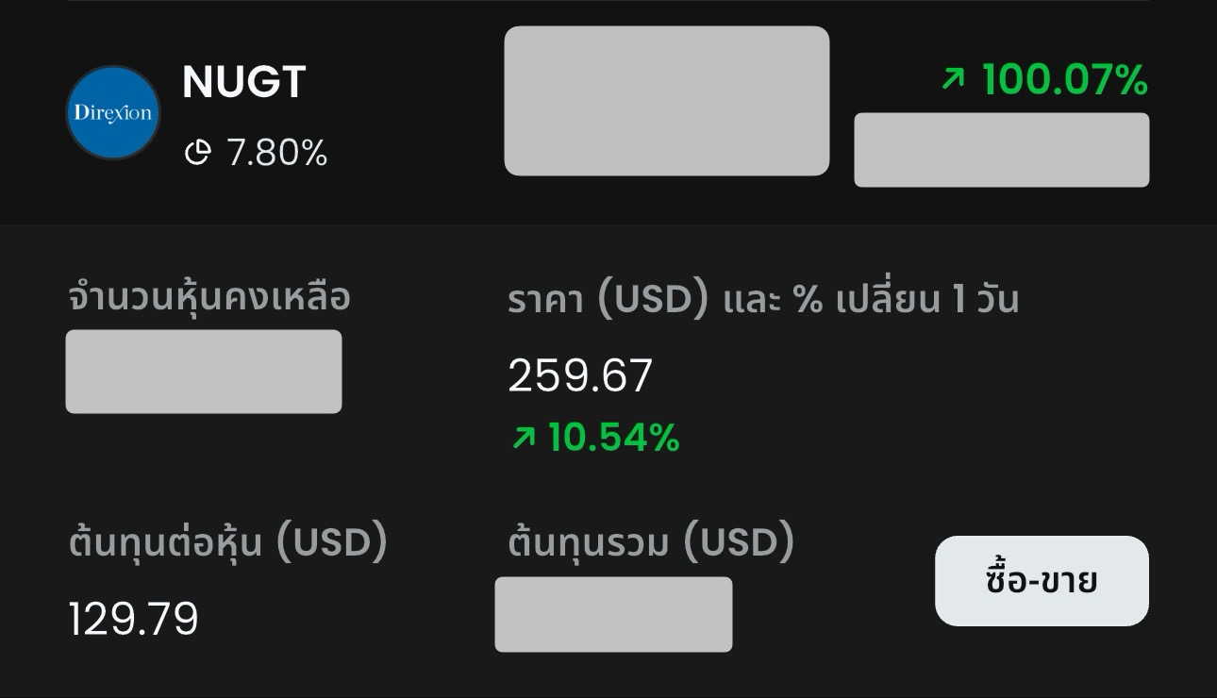Tap the ต้นทุนรวม (USD) label

coord(650,543)
